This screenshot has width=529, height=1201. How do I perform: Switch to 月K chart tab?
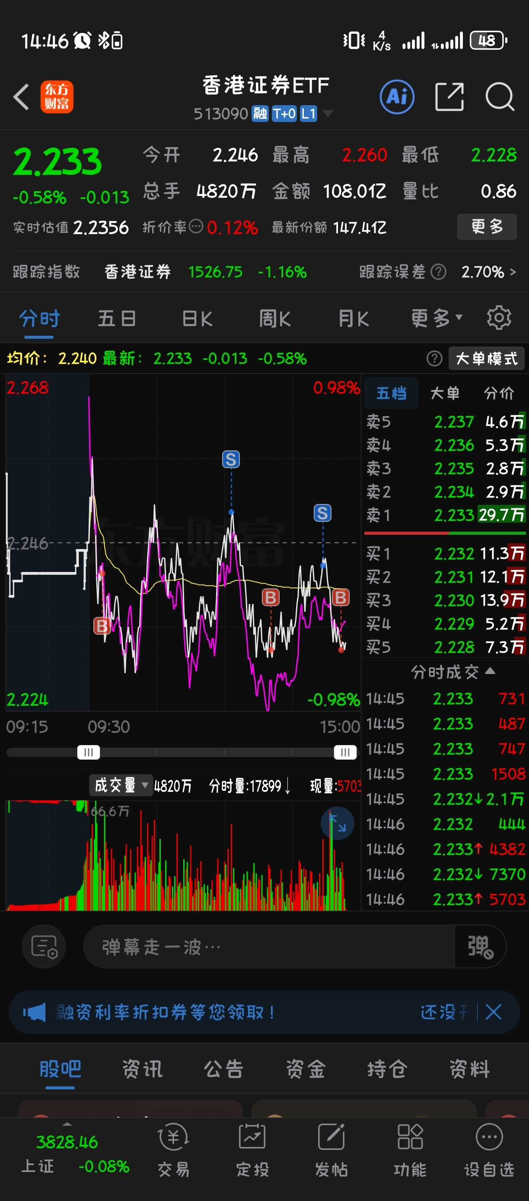(354, 318)
